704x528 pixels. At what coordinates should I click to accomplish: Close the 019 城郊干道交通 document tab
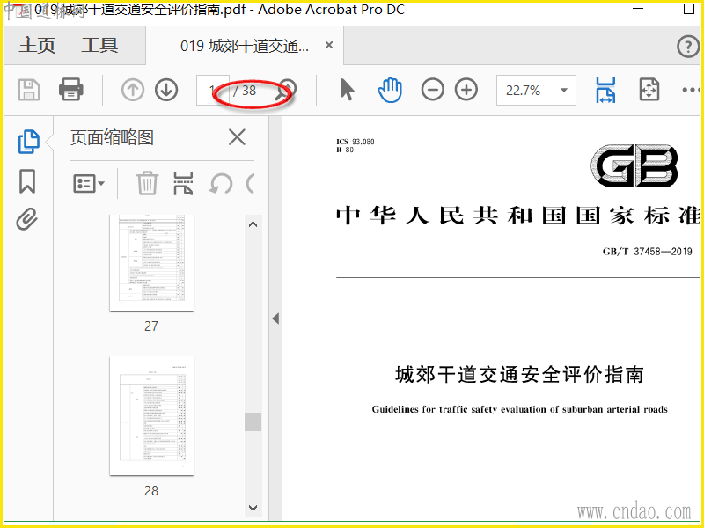point(329,46)
